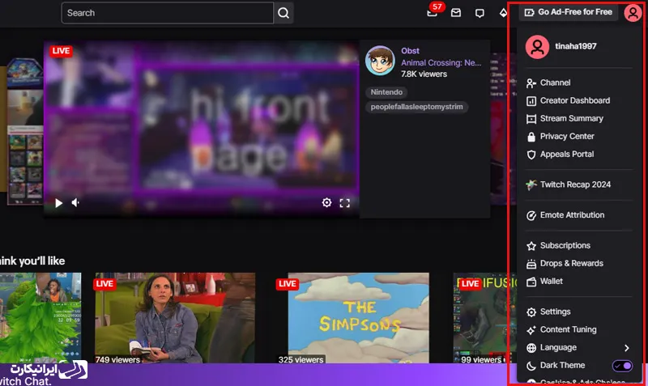Click the profile avatar in top bar
The width and height of the screenshot is (648, 386).
click(633, 13)
